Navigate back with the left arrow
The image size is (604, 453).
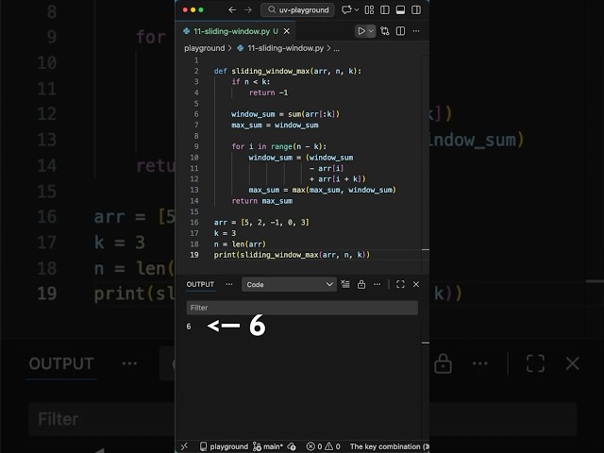(x=230, y=9)
